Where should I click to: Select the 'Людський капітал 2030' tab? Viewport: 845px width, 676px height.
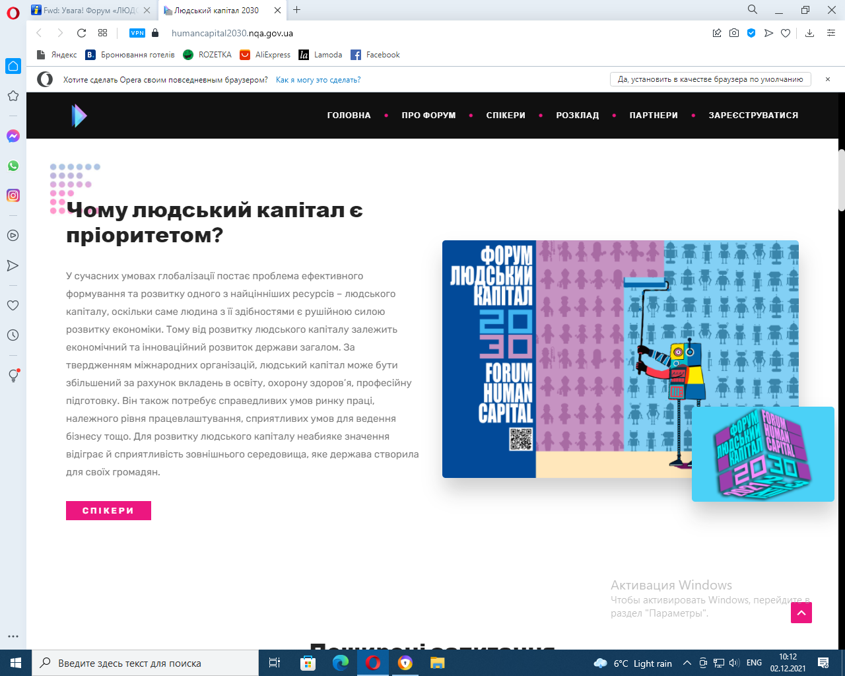point(217,10)
